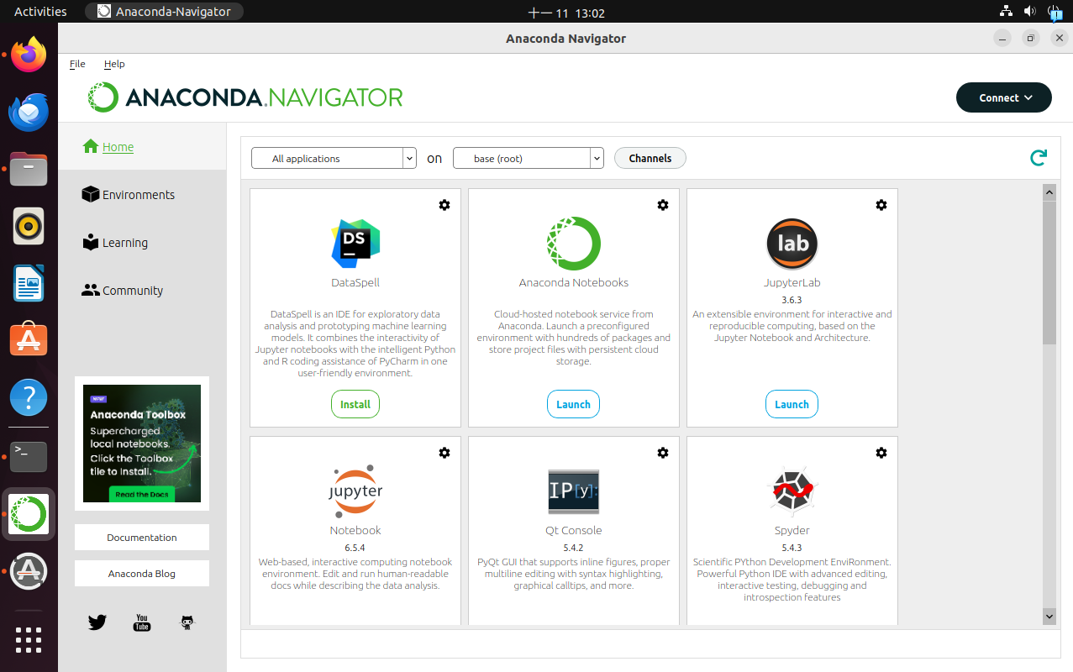Open settings gear on JupyterLab tile
This screenshot has height=672, width=1073.
pyautogui.click(x=881, y=205)
